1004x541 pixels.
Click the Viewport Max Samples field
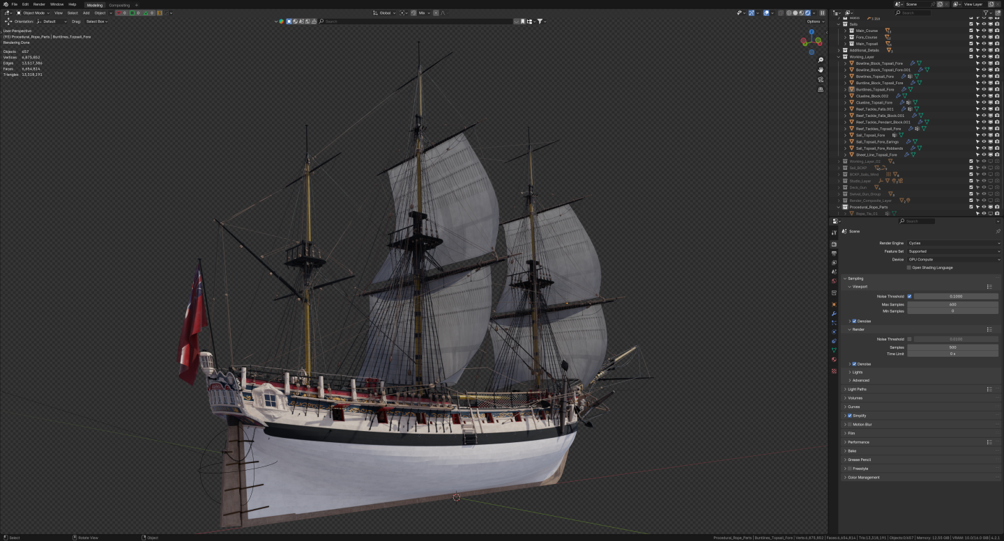(952, 304)
